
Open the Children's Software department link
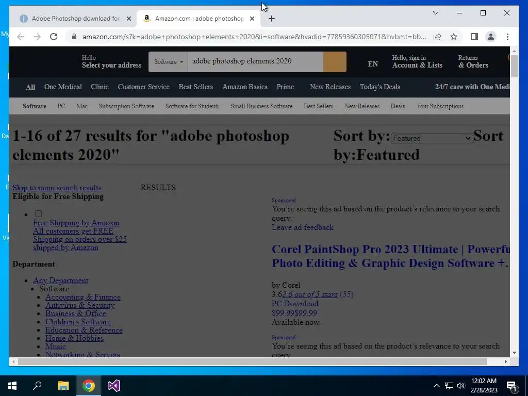tap(78, 322)
